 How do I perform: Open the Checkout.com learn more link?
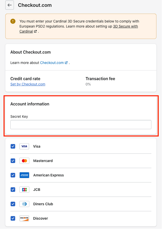52,63
